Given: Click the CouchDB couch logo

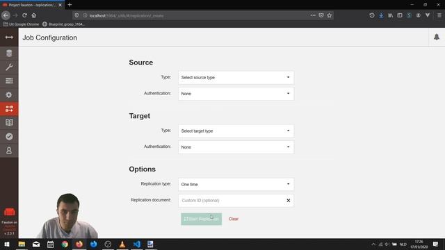Looking at the screenshot, I should (x=9, y=212).
